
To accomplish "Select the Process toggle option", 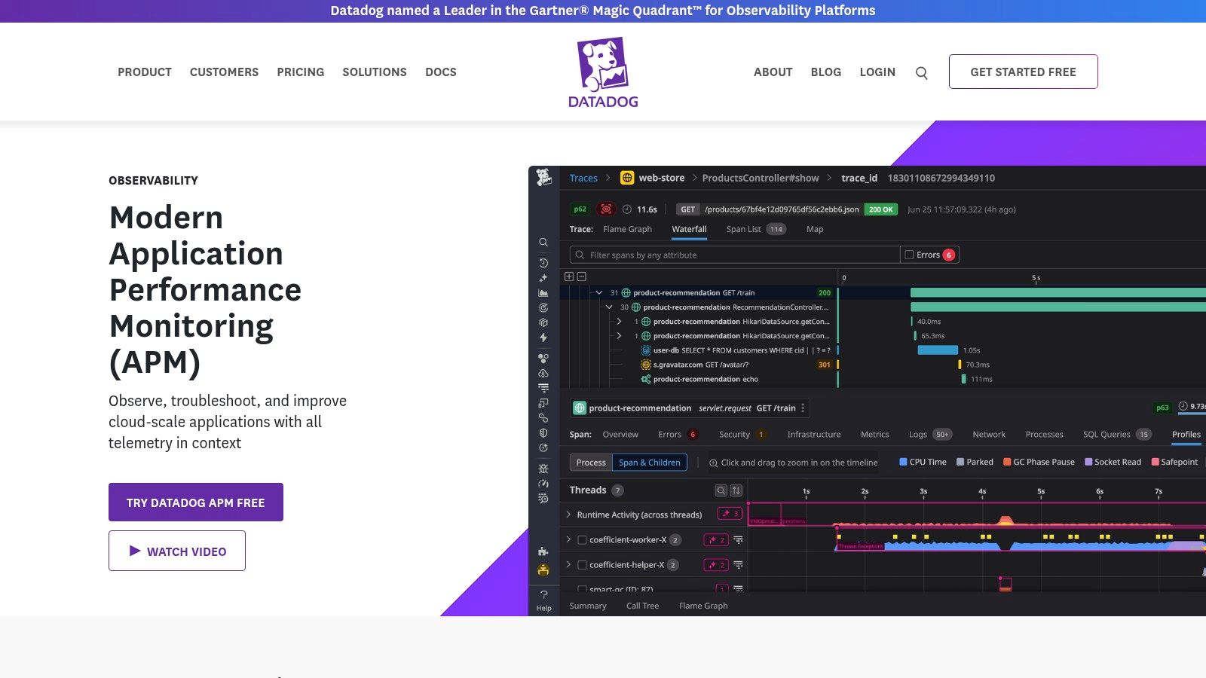I will 591,463.
